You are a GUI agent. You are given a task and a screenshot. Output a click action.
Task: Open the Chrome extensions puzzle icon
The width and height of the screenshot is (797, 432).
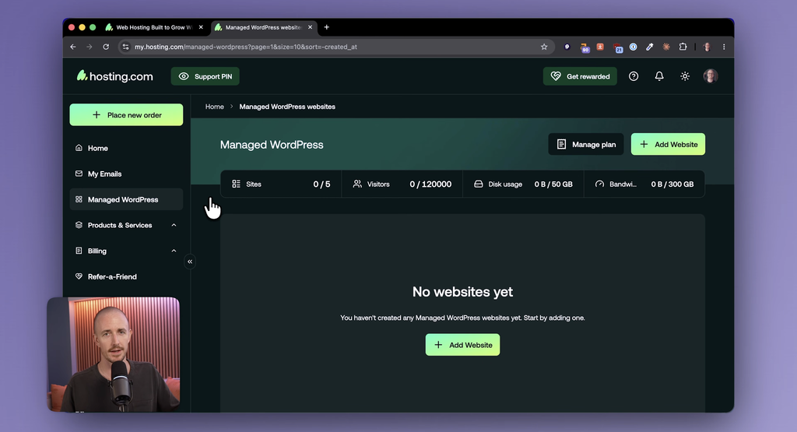[x=683, y=47]
